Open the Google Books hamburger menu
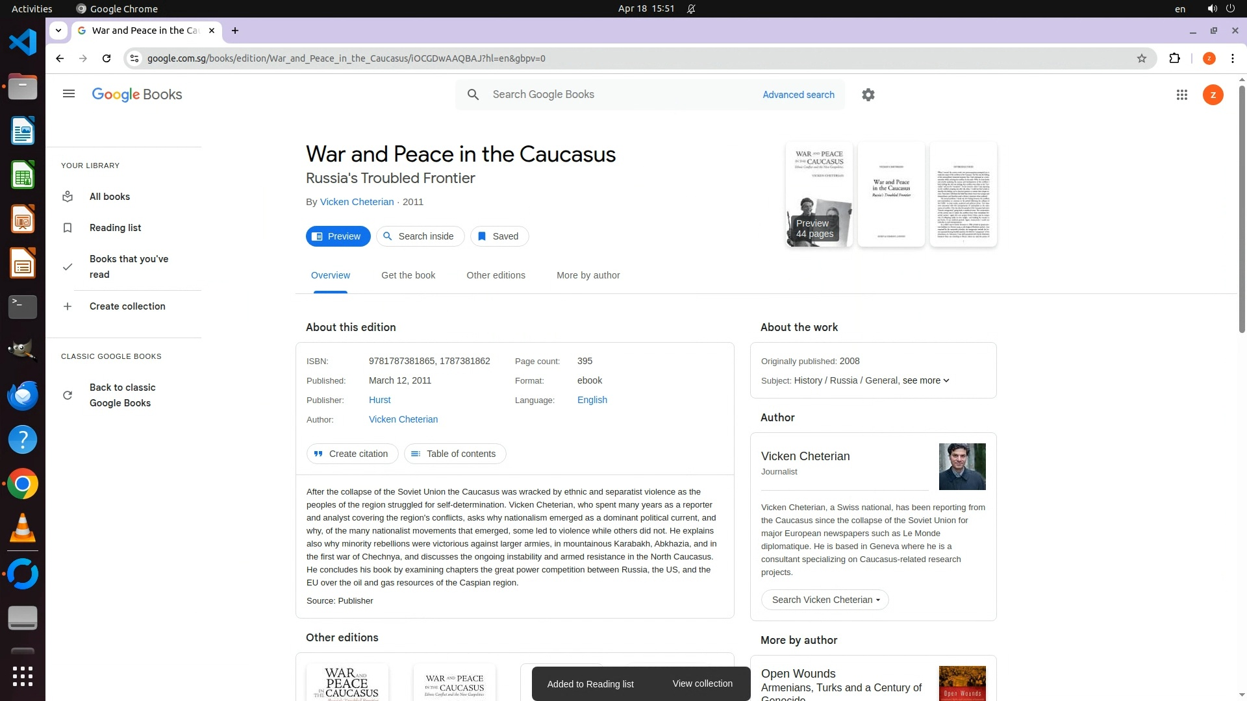 [x=69, y=94]
